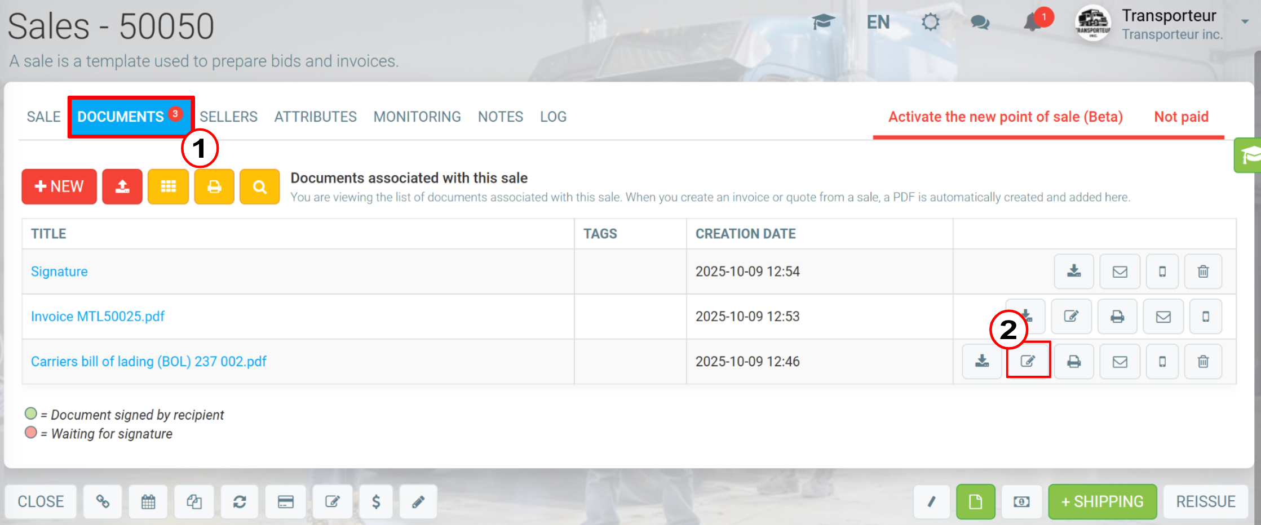Click the Not paid status link
This screenshot has height=525, width=1261.
(x=1181, y=117)
